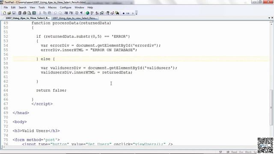274x154 pixels.
Task: Expand toolbar overflow options arrow
Action: pos(137,13)
